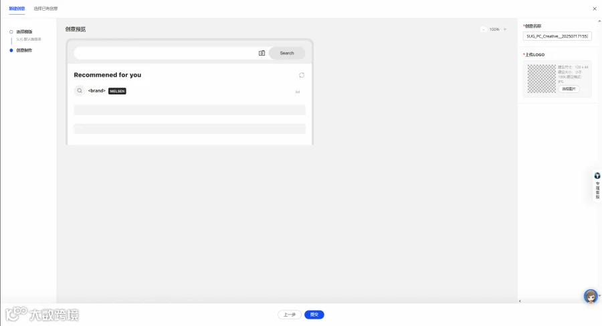Select the 创意制作 step

tap(24, 50)
